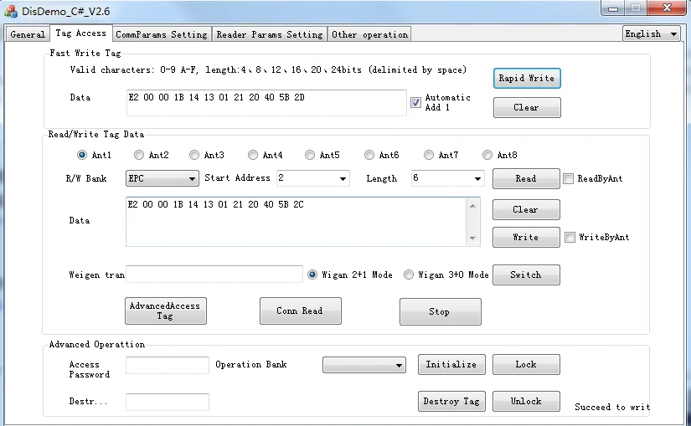Click the AdvancedAccess Tag button

(x=166, y=311)
